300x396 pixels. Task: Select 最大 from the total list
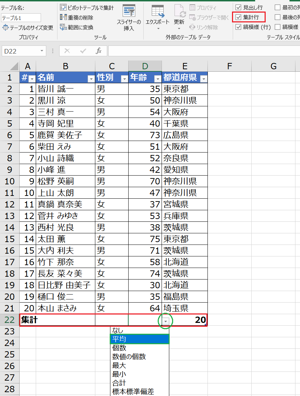point(139,366)
